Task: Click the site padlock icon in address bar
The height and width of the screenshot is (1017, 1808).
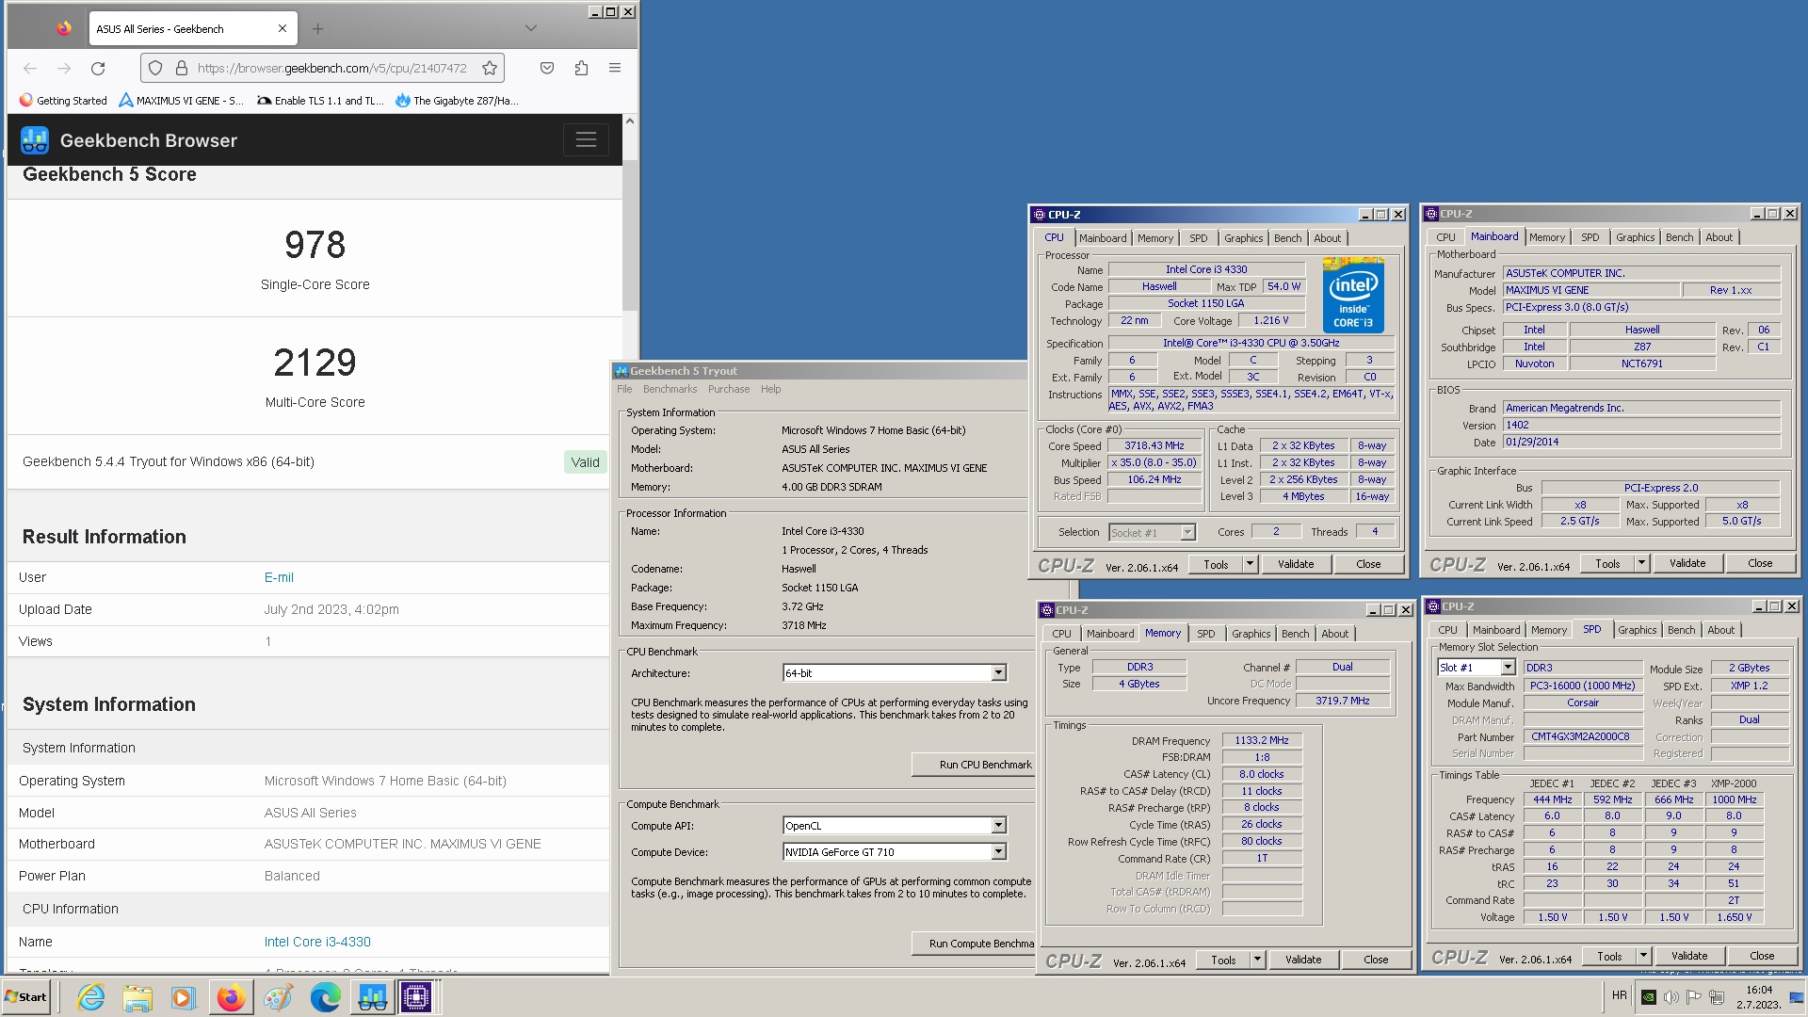Action: point(181,68)
